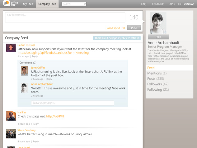This screenshot has height=148, width=197.
Task: Select Feed in the profile sidebar
Action: (169, 68)
